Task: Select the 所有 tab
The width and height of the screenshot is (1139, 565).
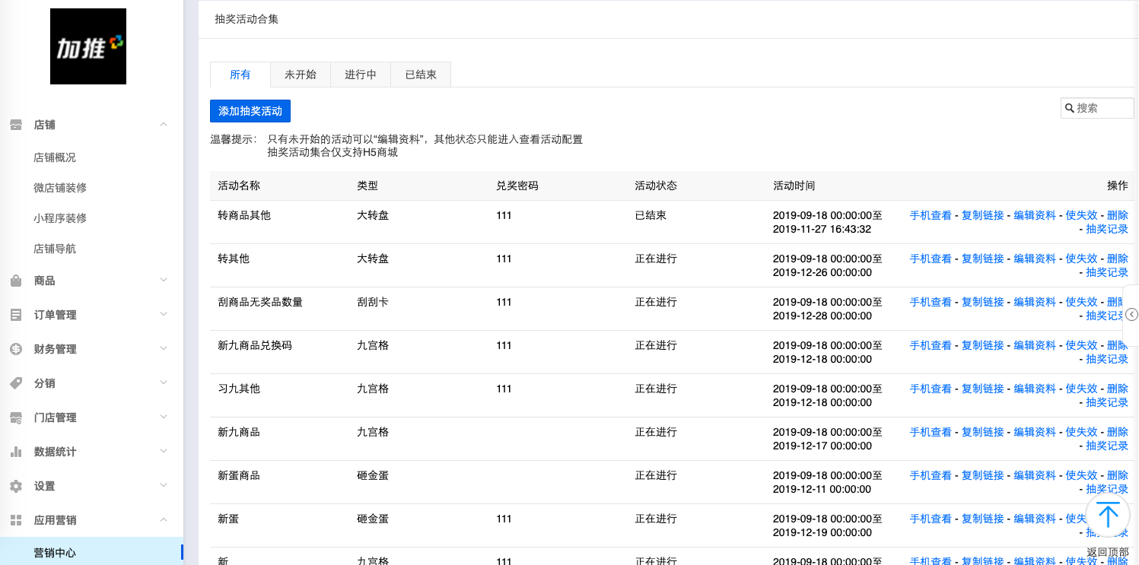Action: (240, 75)
